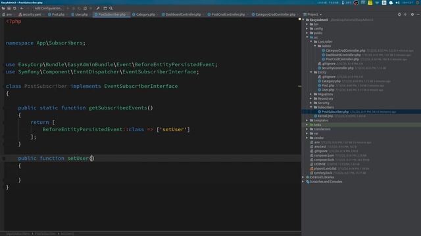
Task: Save all with the floppy disk icon
Action: click(x=9, y=9)
